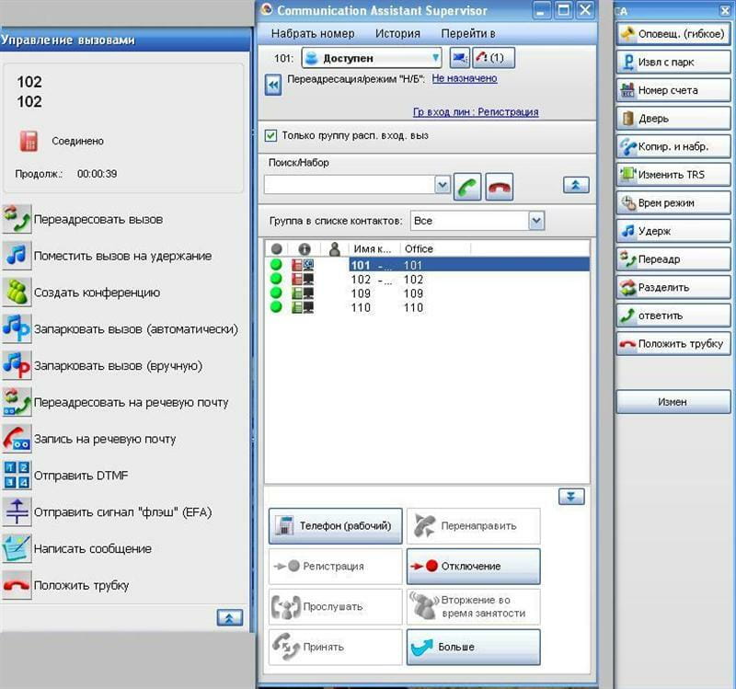Click the Имя к... column header

pyautogui.click(x=374, y=248)
